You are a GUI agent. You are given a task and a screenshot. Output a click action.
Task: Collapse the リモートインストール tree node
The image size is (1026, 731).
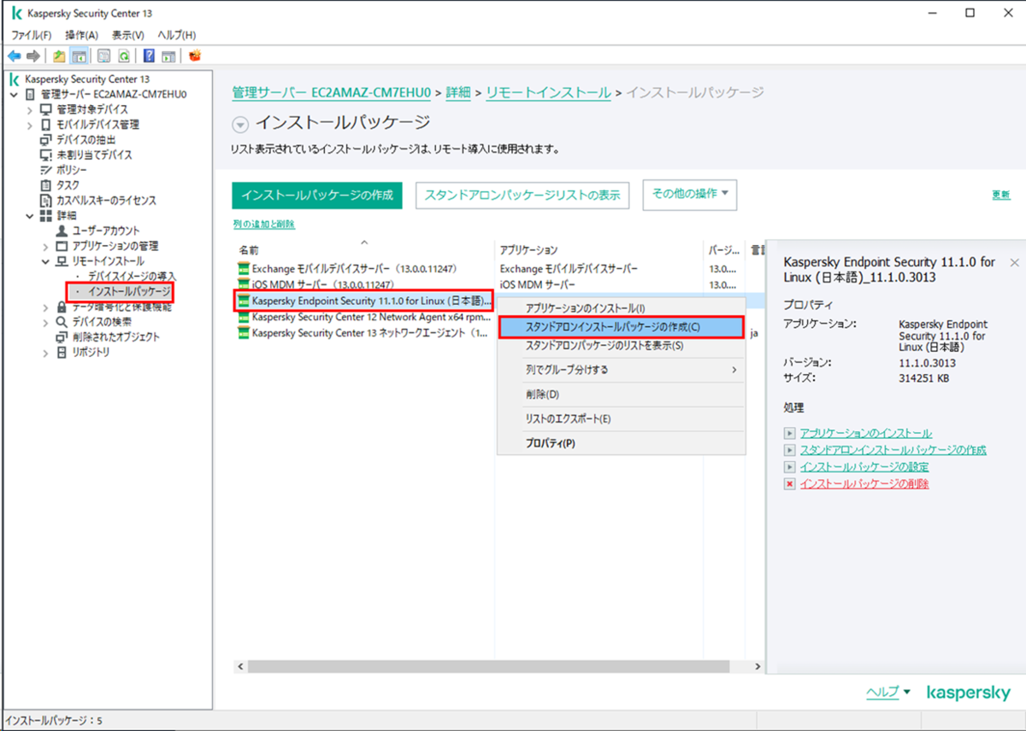pos(45,261)
